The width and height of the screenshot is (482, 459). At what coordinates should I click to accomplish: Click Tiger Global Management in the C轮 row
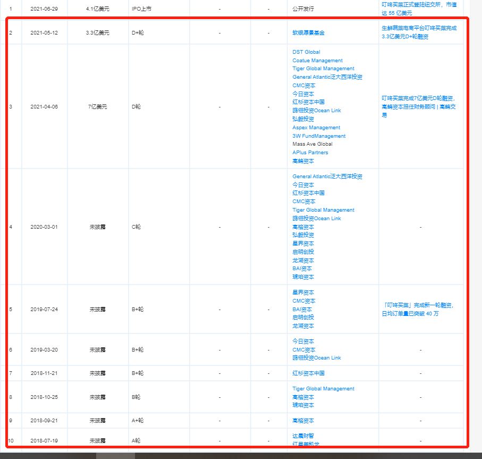pyautogui.click(x=324, y=210)
